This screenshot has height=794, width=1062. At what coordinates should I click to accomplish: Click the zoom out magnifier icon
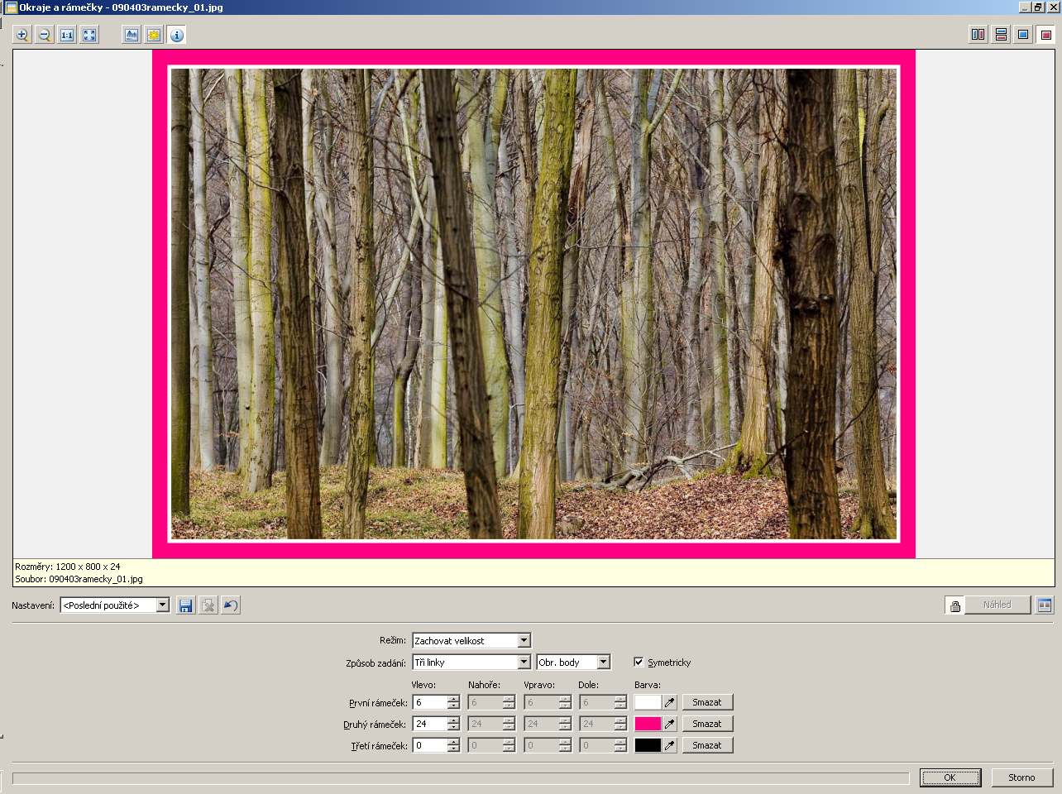coord(45,35)
